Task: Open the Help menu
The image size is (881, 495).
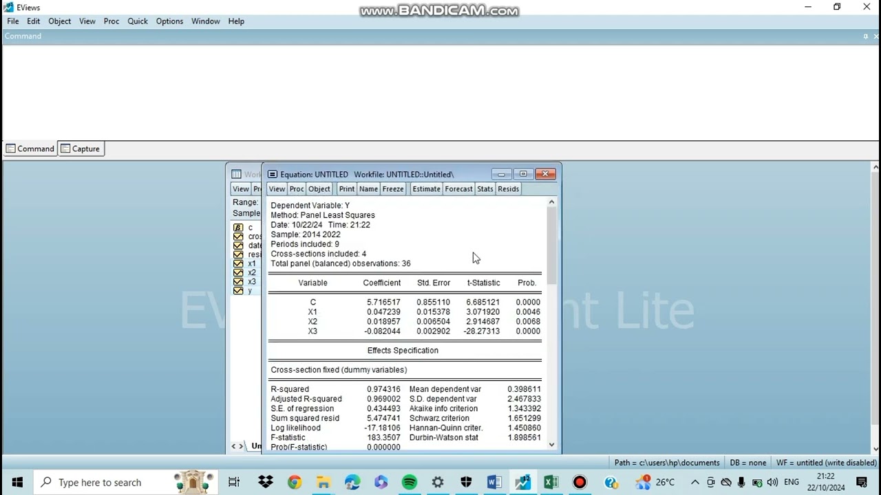Action: coord(236,21)
